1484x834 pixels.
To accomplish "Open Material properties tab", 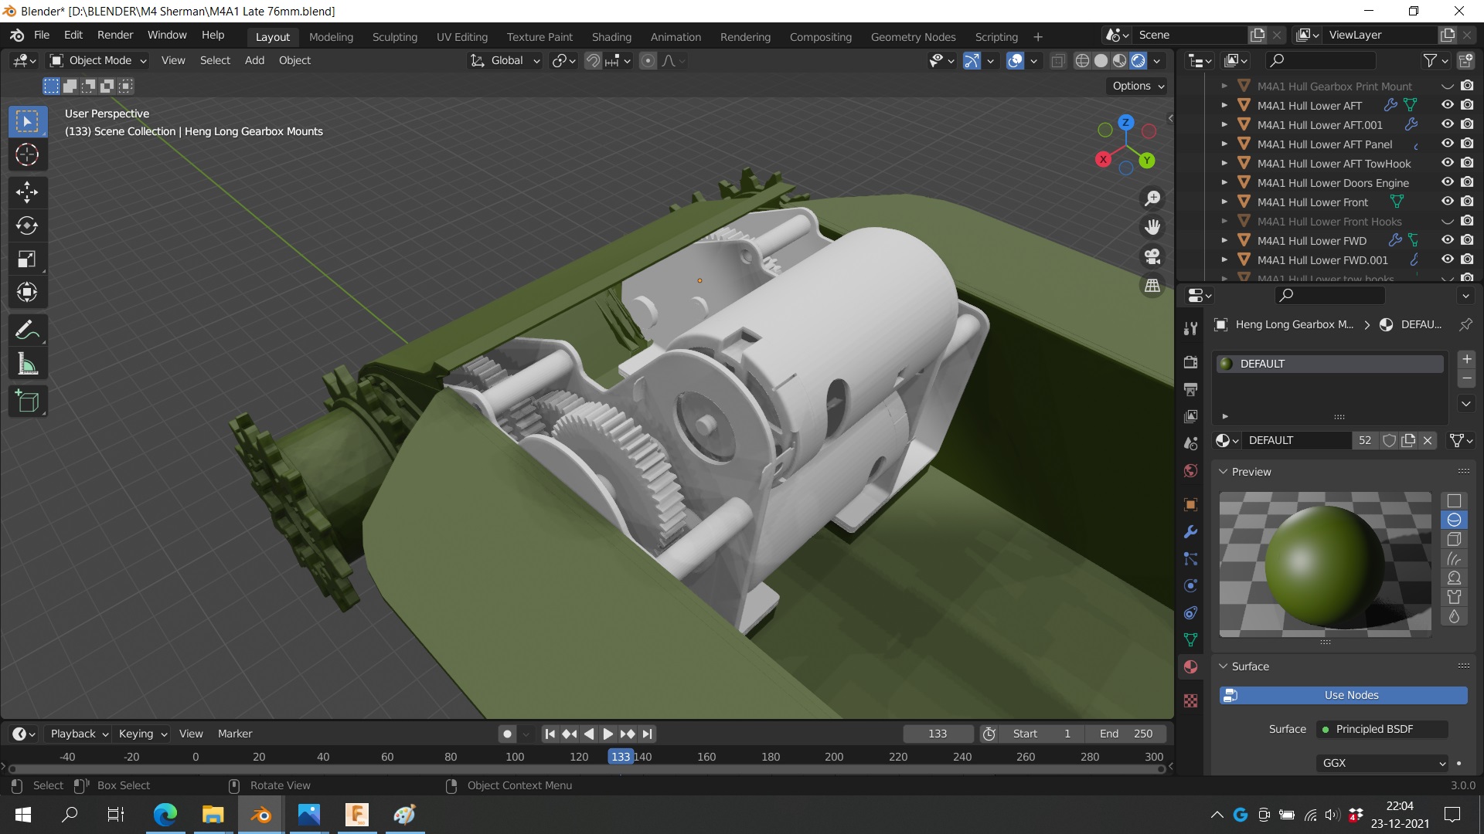I will coord(1190,667).
